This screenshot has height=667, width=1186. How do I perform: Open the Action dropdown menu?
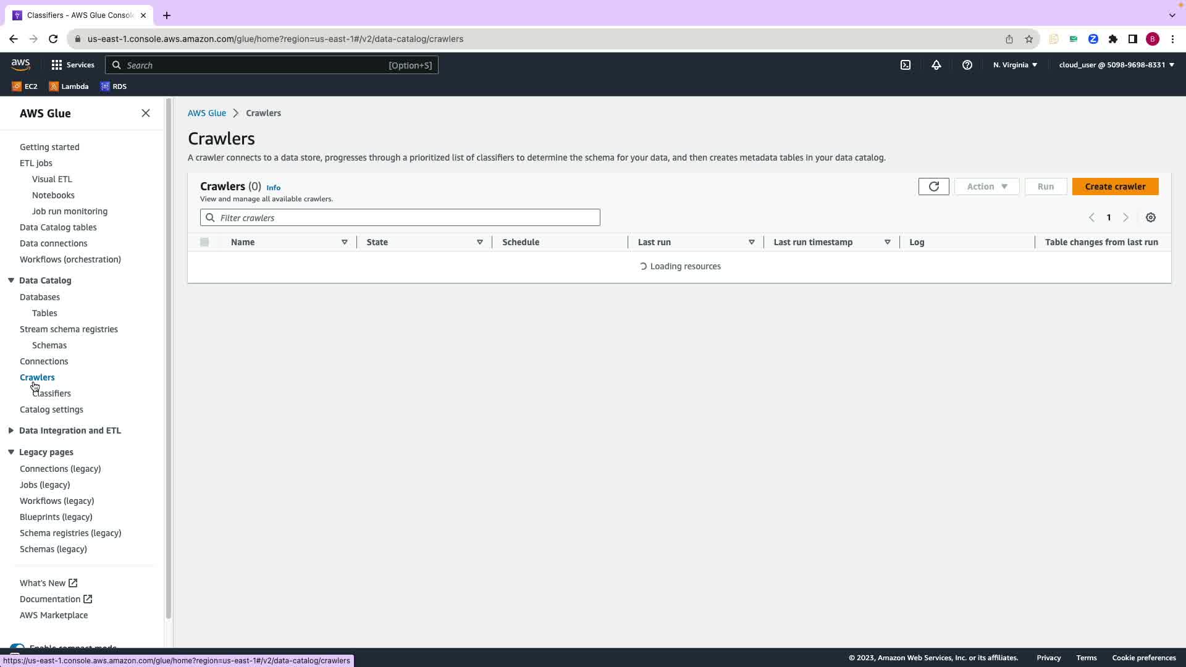click(986, 187)
